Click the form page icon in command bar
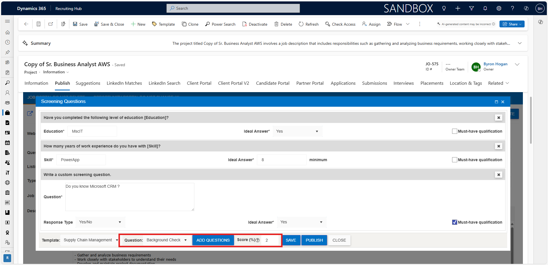The height and width of the screenshot is (265, 548). [39, 24]
